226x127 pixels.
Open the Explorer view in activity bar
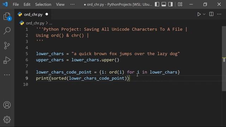tap(7, 17)
